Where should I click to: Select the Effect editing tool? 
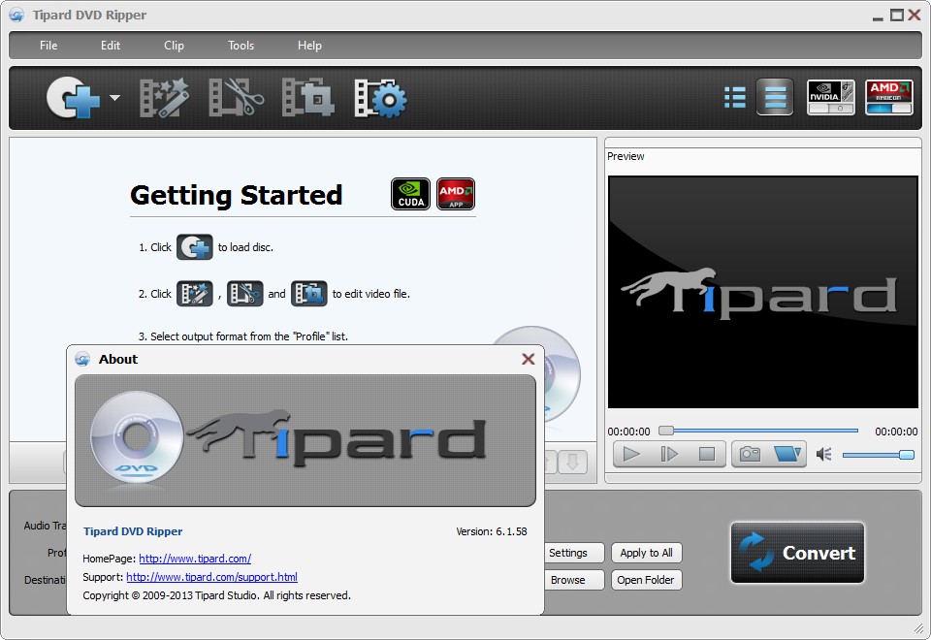(163, 97)
